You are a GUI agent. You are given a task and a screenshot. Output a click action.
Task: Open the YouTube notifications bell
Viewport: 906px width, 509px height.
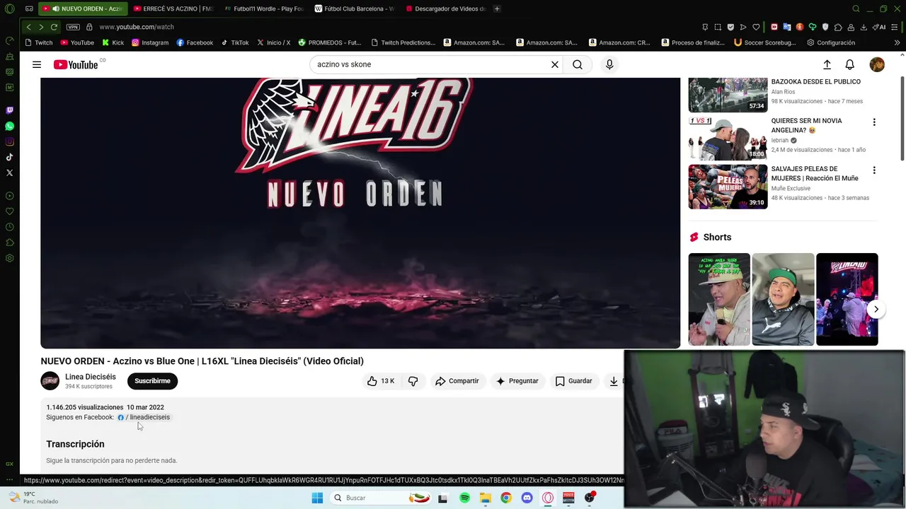click(x=850, y=64)
